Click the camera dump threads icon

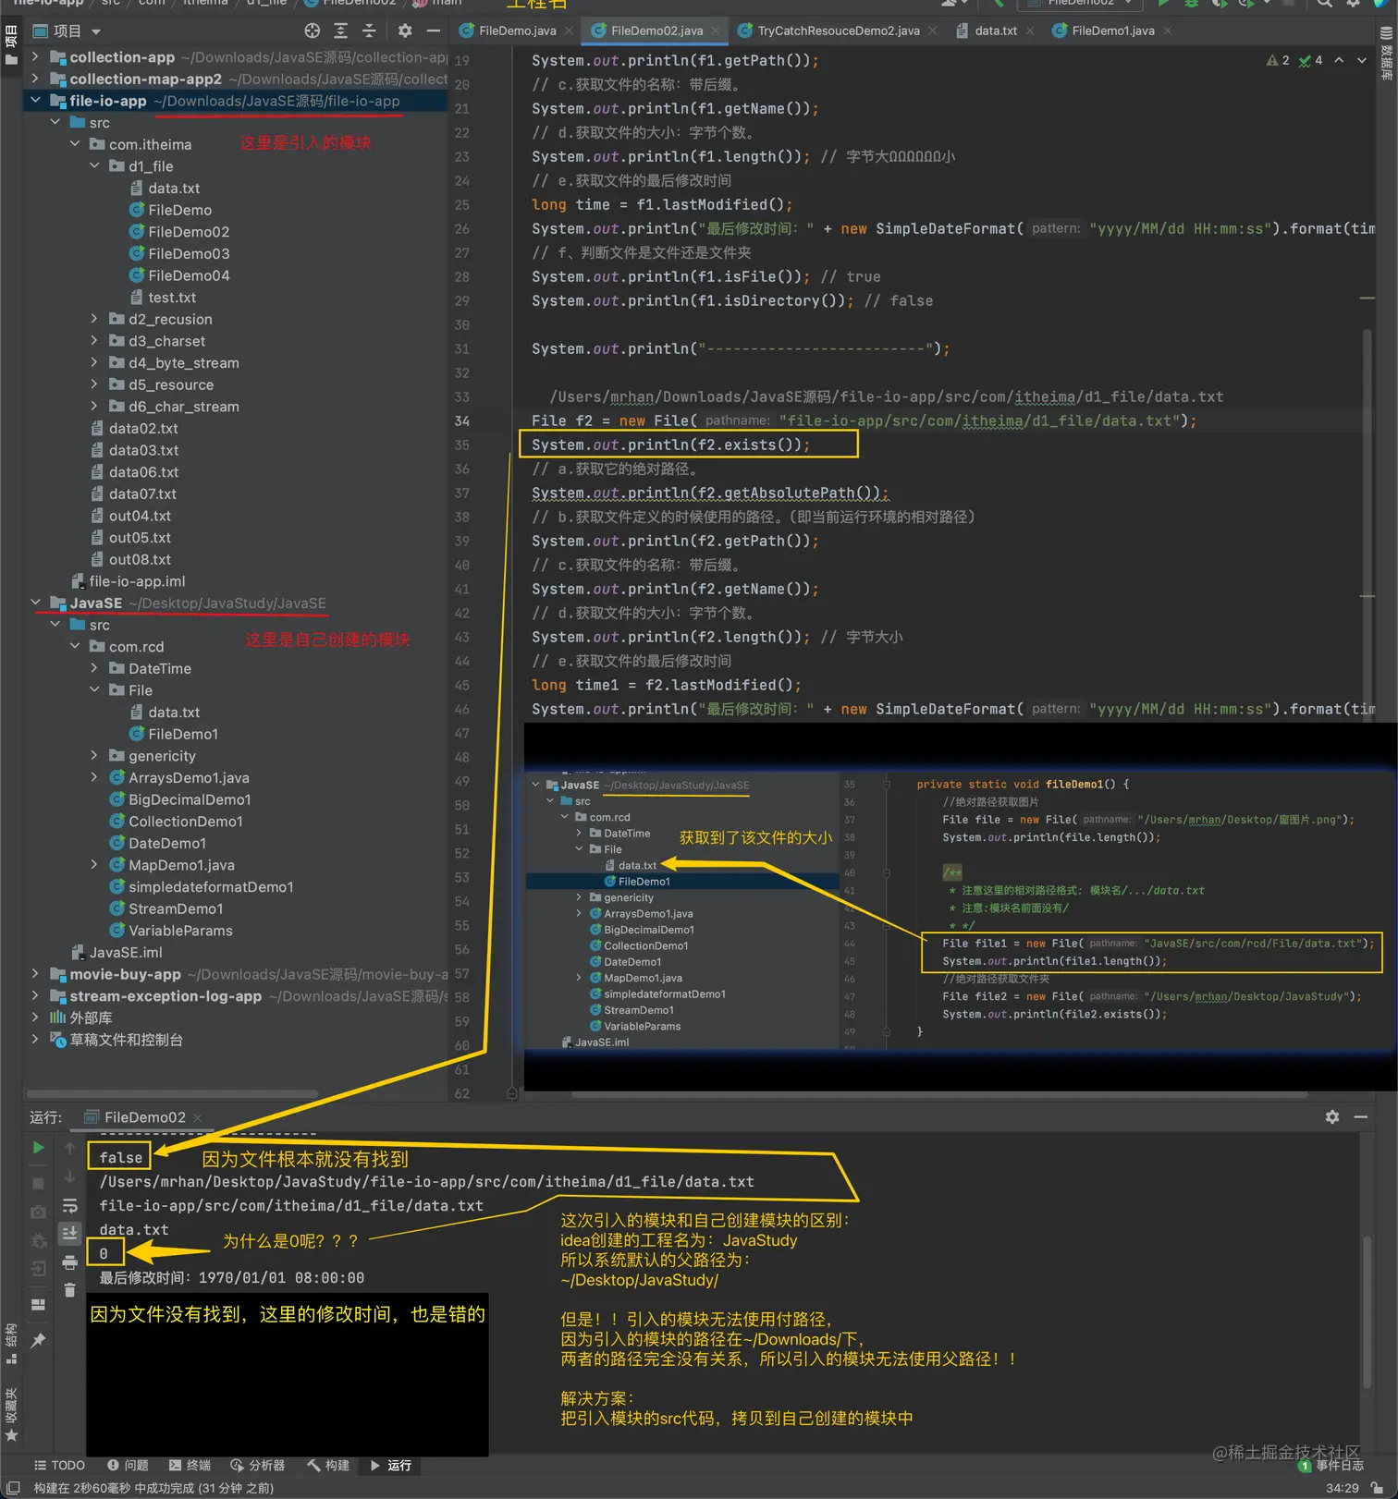click(x=38, y=1212)
